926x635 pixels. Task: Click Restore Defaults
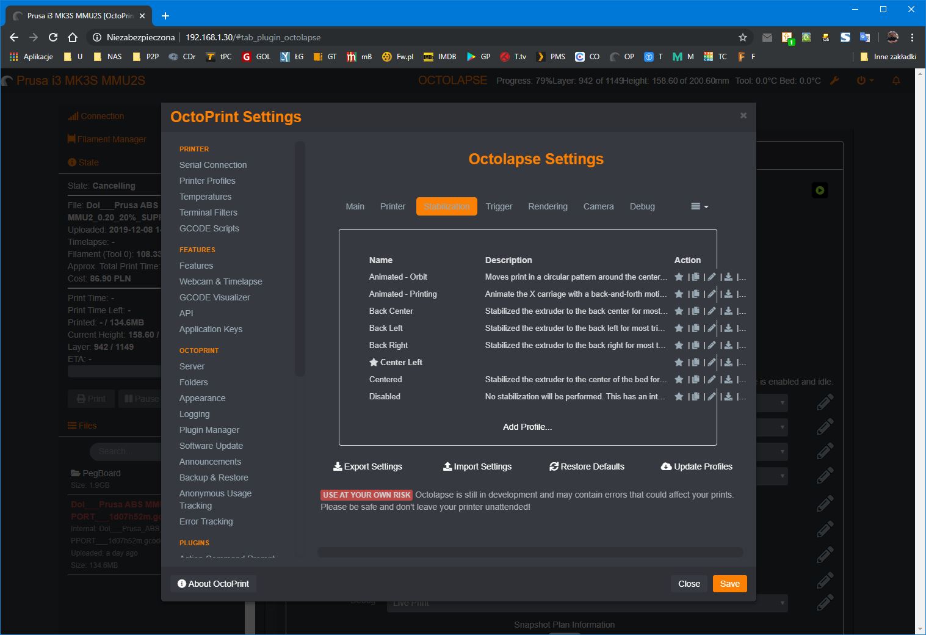[587, 466]
